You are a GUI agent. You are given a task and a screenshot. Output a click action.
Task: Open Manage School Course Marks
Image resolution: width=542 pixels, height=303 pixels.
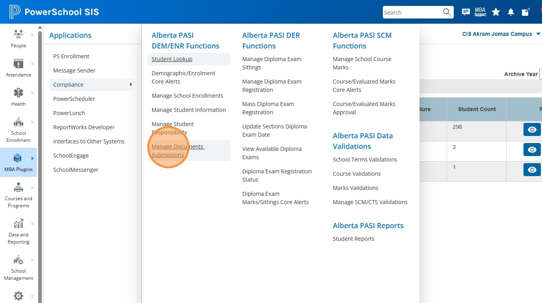[362, 63]
